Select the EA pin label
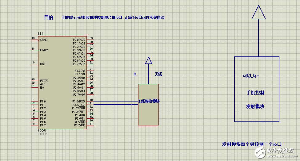The width and height of the screenshot is (300, 161). 42,88
